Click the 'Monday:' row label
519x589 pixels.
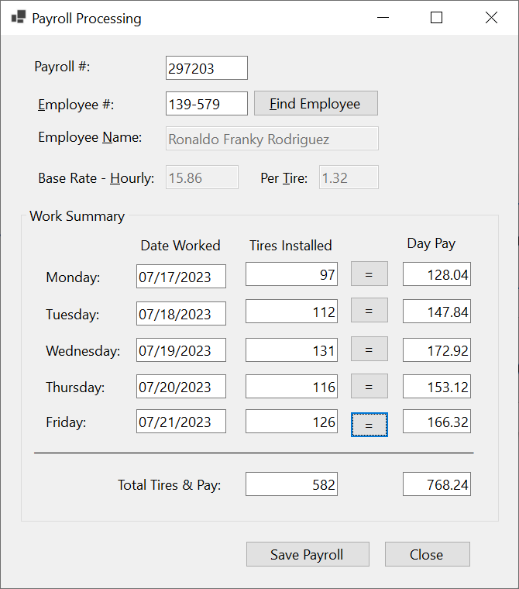tap(73, 277)
